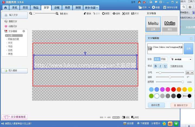Click the 对比 compare icon

pos(126,117)
